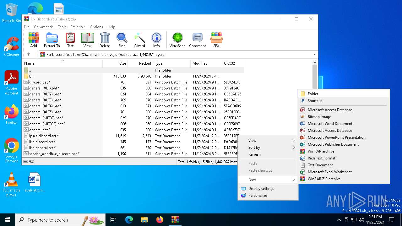Sort by Packed column header
This screenshot has width=402, height=226.
(x=140, y=63)
